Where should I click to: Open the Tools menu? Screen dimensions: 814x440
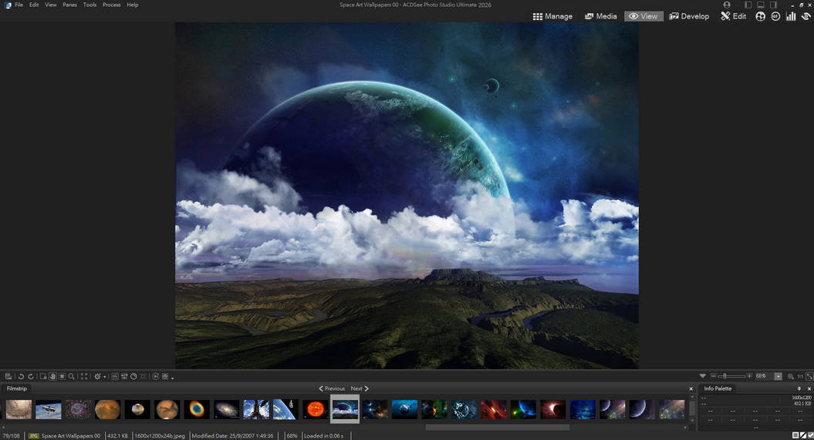(90, 5)
